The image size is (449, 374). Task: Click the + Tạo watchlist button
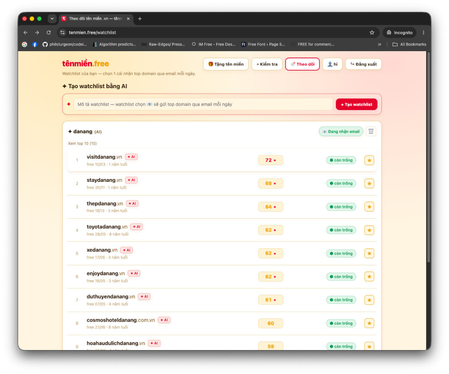pyautogui.click(x=357, y=104)
